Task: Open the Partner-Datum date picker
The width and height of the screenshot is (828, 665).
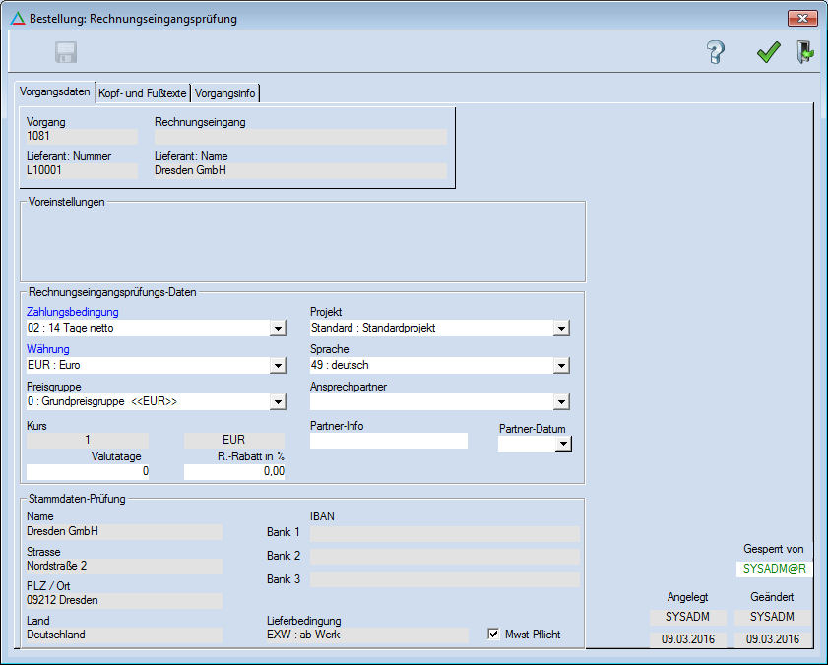Action: tap(564, 445)
